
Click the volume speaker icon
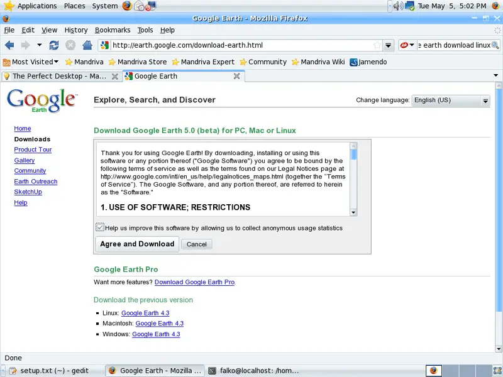pos(398,6)
